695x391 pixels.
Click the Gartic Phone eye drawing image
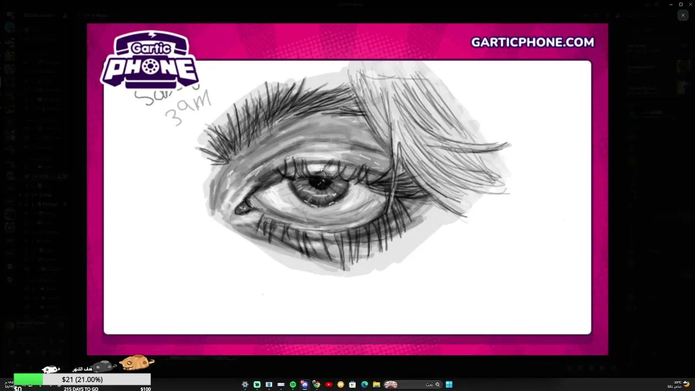347,189
